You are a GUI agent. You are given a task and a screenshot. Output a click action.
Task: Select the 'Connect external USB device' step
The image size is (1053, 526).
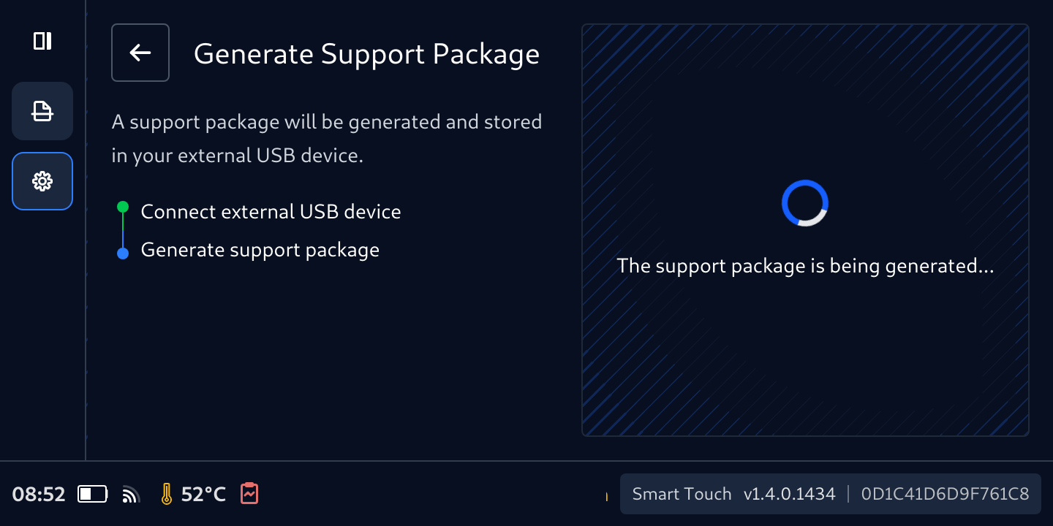tap(271, 212)
